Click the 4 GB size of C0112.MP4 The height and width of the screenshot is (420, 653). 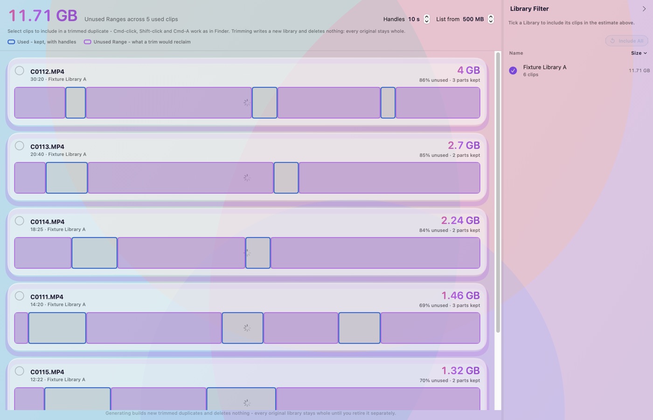point(468,70)
